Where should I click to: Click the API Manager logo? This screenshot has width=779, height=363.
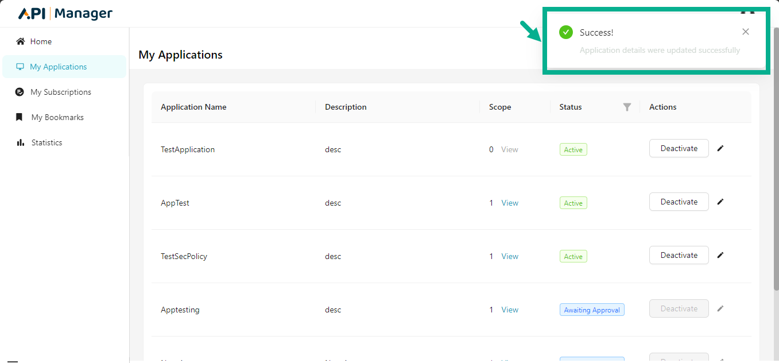[65, 14]
